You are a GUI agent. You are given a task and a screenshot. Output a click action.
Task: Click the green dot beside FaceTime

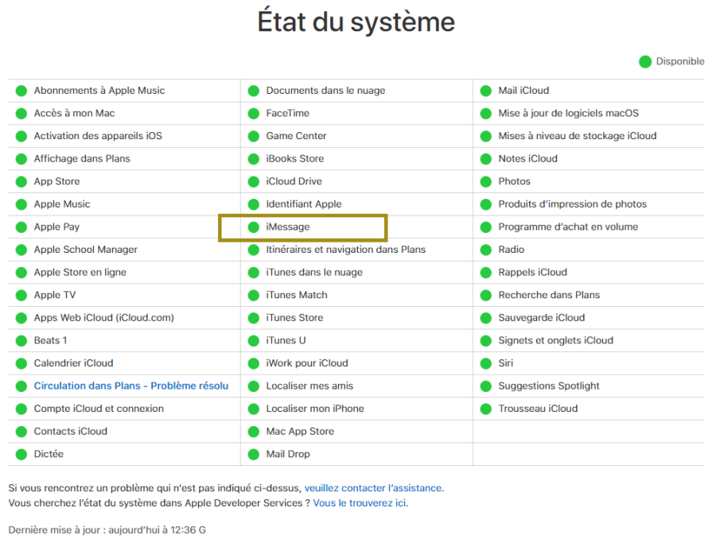pos(254,114)
